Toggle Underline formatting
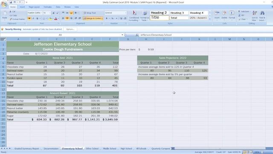Viewport: 273px width, 154px height. click(37, 18)
